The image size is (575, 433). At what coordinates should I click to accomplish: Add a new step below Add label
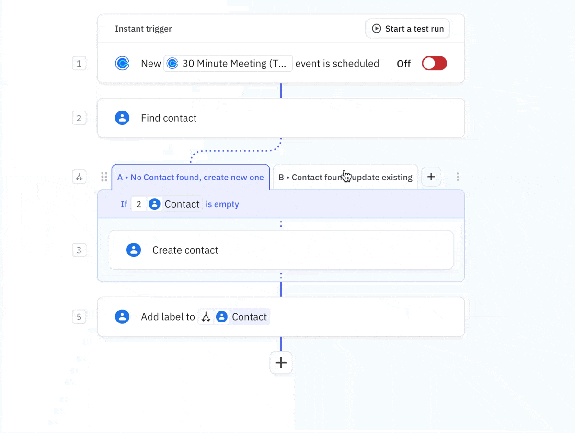pyautogui.click(x=281, y=362)
